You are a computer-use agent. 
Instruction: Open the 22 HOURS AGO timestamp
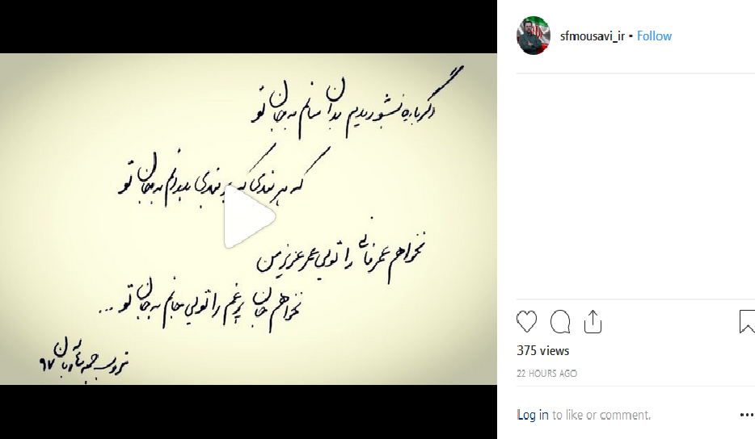tap(546, 373)
